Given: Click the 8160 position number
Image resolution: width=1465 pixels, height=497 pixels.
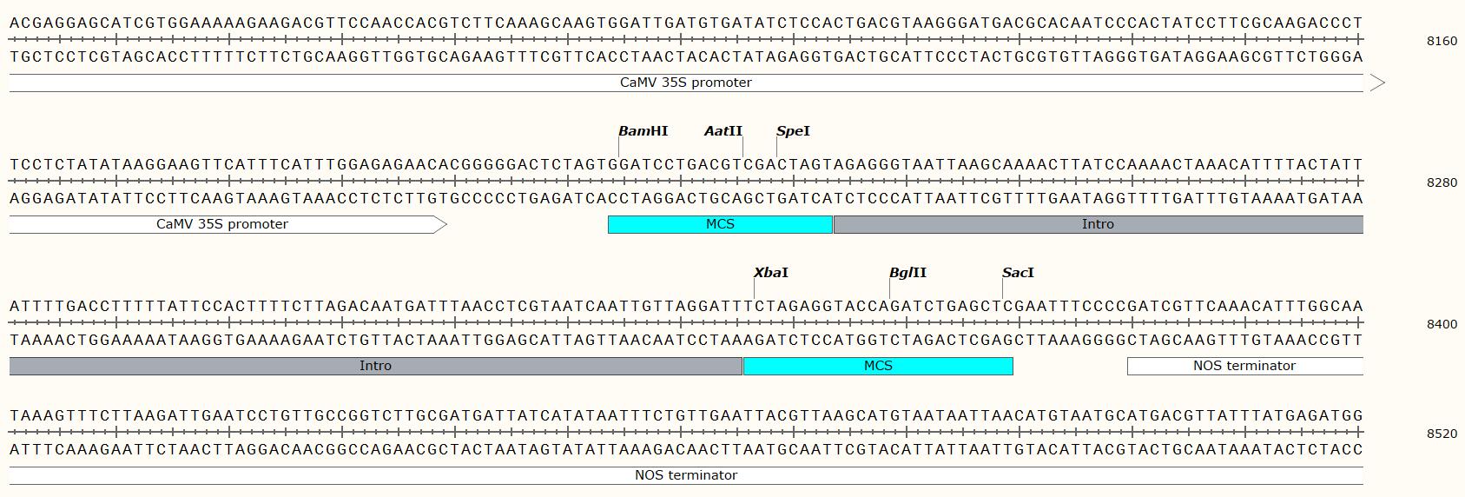Looking at the screenshot, I should pos(1442,41).
